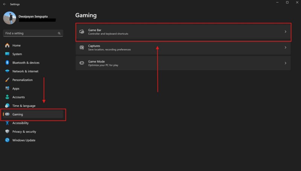Expand the Game Mode chevron arrow
The image size is (301, 171).
coord(286,63)
